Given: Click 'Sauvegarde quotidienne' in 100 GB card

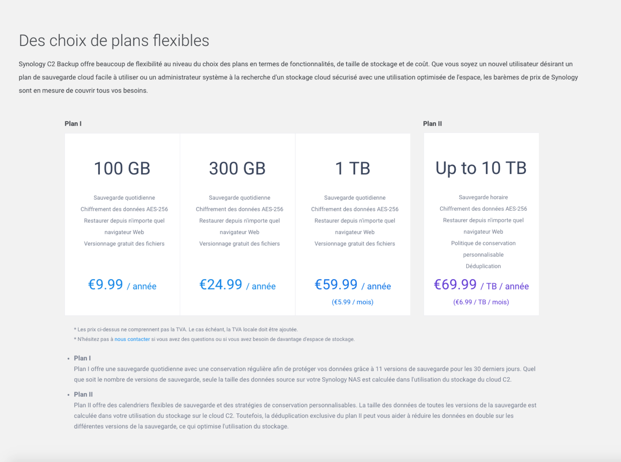Looking at the screenshot, I should click(x=124, y=198).
